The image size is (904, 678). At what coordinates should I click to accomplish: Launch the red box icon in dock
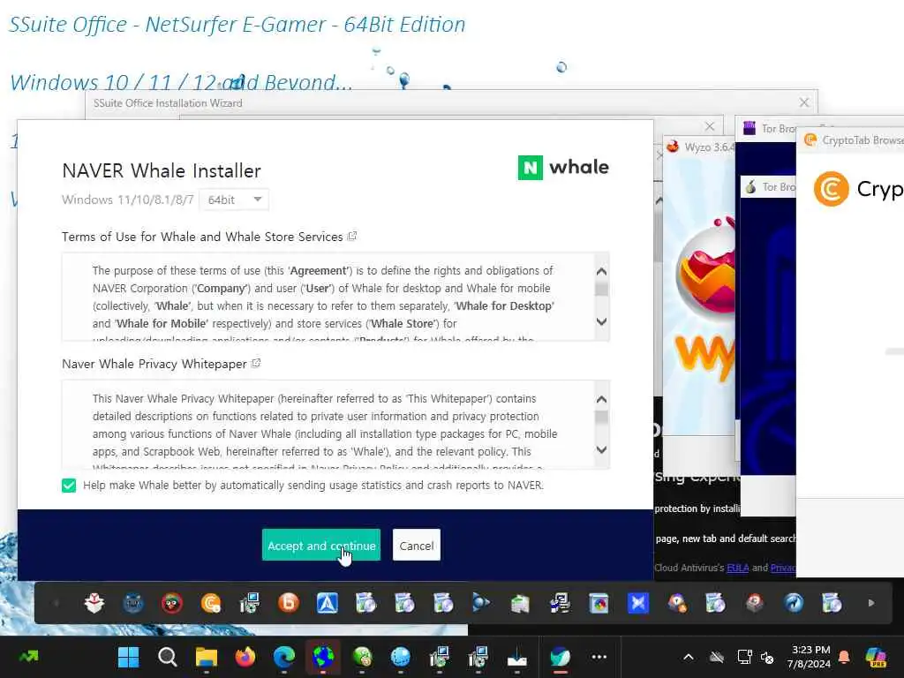[94, 603]
